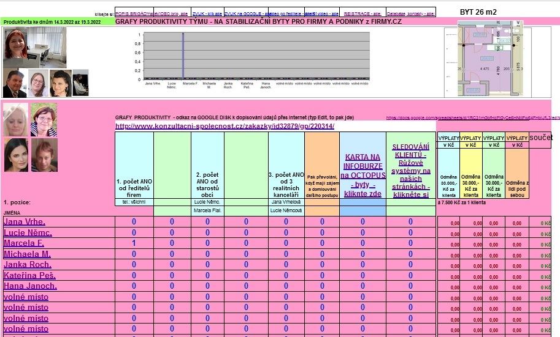Open Janka Roch. name link
Screen dimensions: 560x337
[x=28, y=264]
